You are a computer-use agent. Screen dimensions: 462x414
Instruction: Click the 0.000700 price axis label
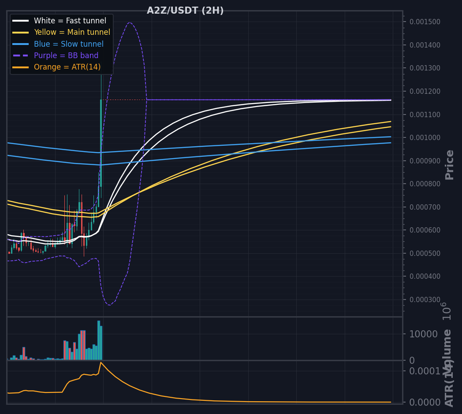[425, 207]
